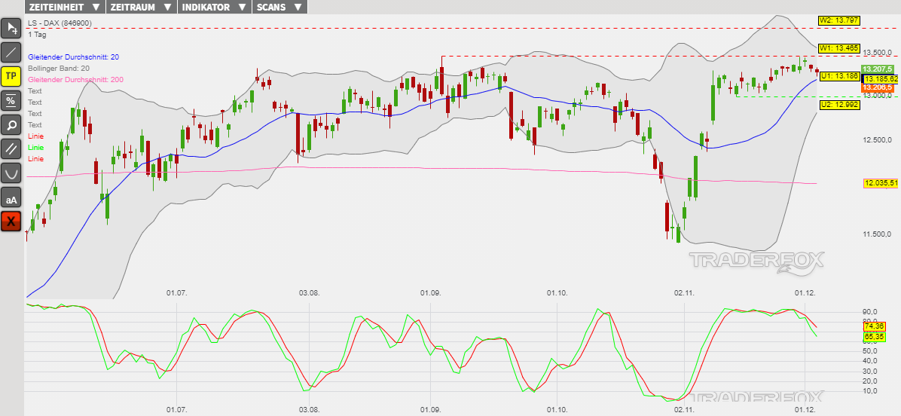The image size is (901, 416).
Task: Select the 'Gleitender Durchschnitt: 20' legend entry
Action: pyautogui.click(x=73, y=57)
